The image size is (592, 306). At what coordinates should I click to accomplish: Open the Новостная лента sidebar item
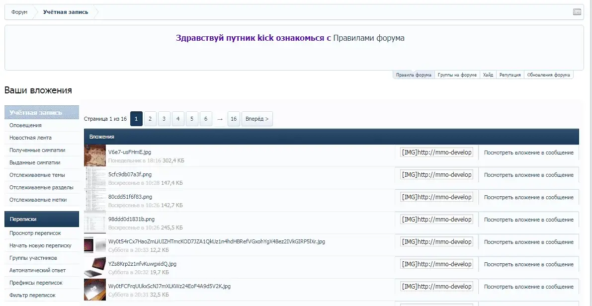tap(42, 138)
